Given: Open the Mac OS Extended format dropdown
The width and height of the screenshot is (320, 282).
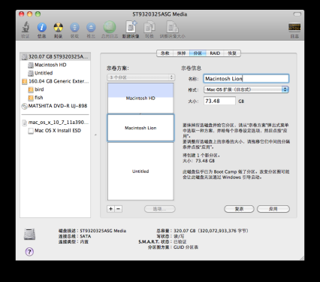Looking at the screenshot, I should (x=246, y=89).
